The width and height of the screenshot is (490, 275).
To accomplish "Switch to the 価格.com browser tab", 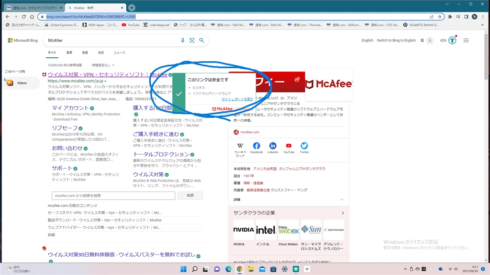I will click(x=34, y=8).
